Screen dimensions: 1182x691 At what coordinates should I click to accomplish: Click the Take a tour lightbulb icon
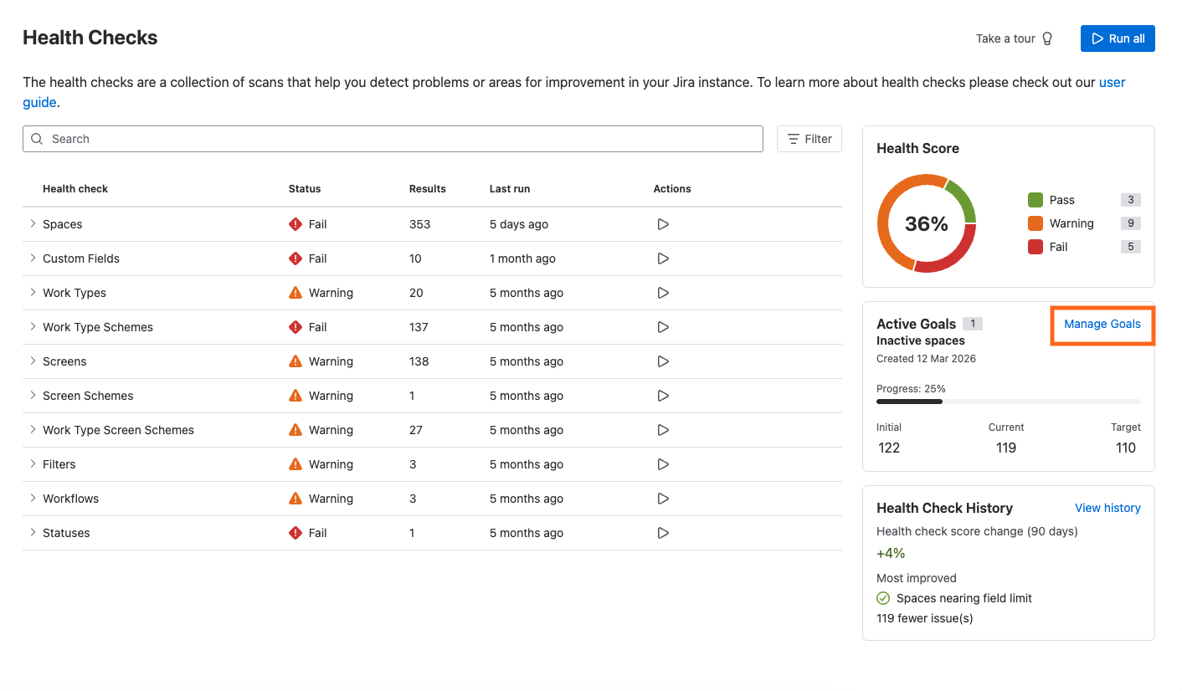[1046, 38]
